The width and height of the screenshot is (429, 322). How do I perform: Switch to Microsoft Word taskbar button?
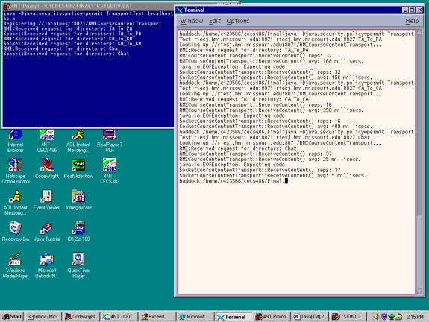tap(195, 317)
